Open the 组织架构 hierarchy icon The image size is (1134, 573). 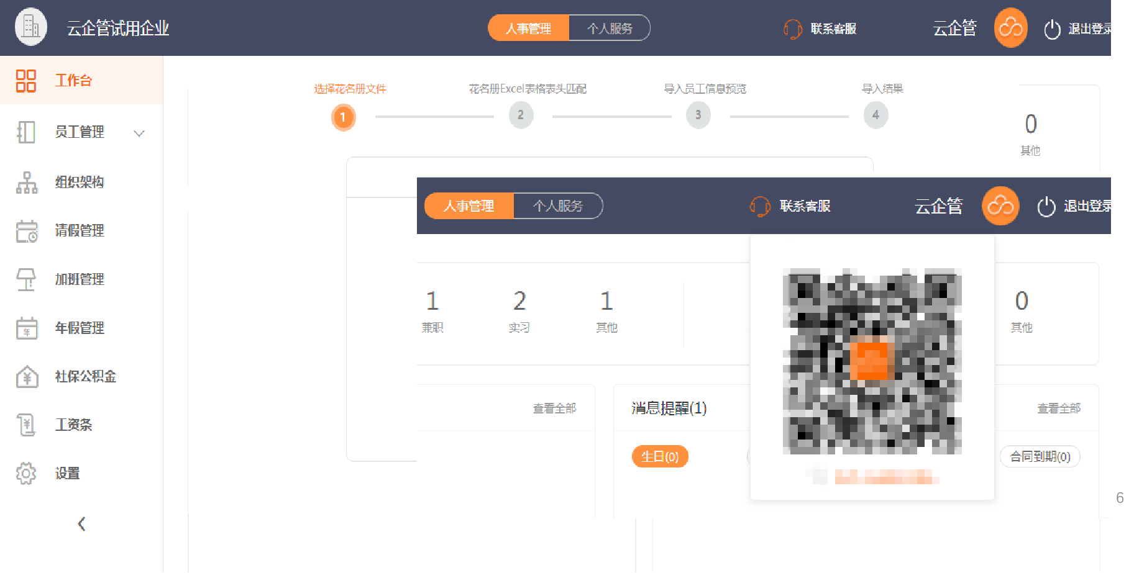27,183
